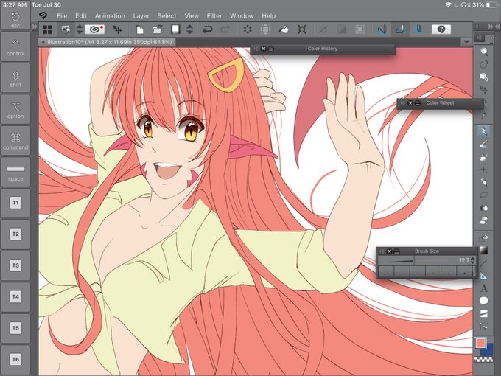Select the salmon main color swatch
Viewport: 501px width, 376px height.
click(480, 344)
